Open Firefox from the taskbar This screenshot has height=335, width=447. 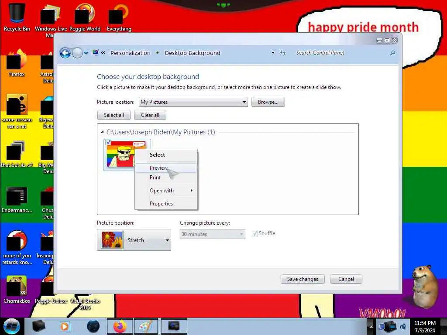pos(120,326)
